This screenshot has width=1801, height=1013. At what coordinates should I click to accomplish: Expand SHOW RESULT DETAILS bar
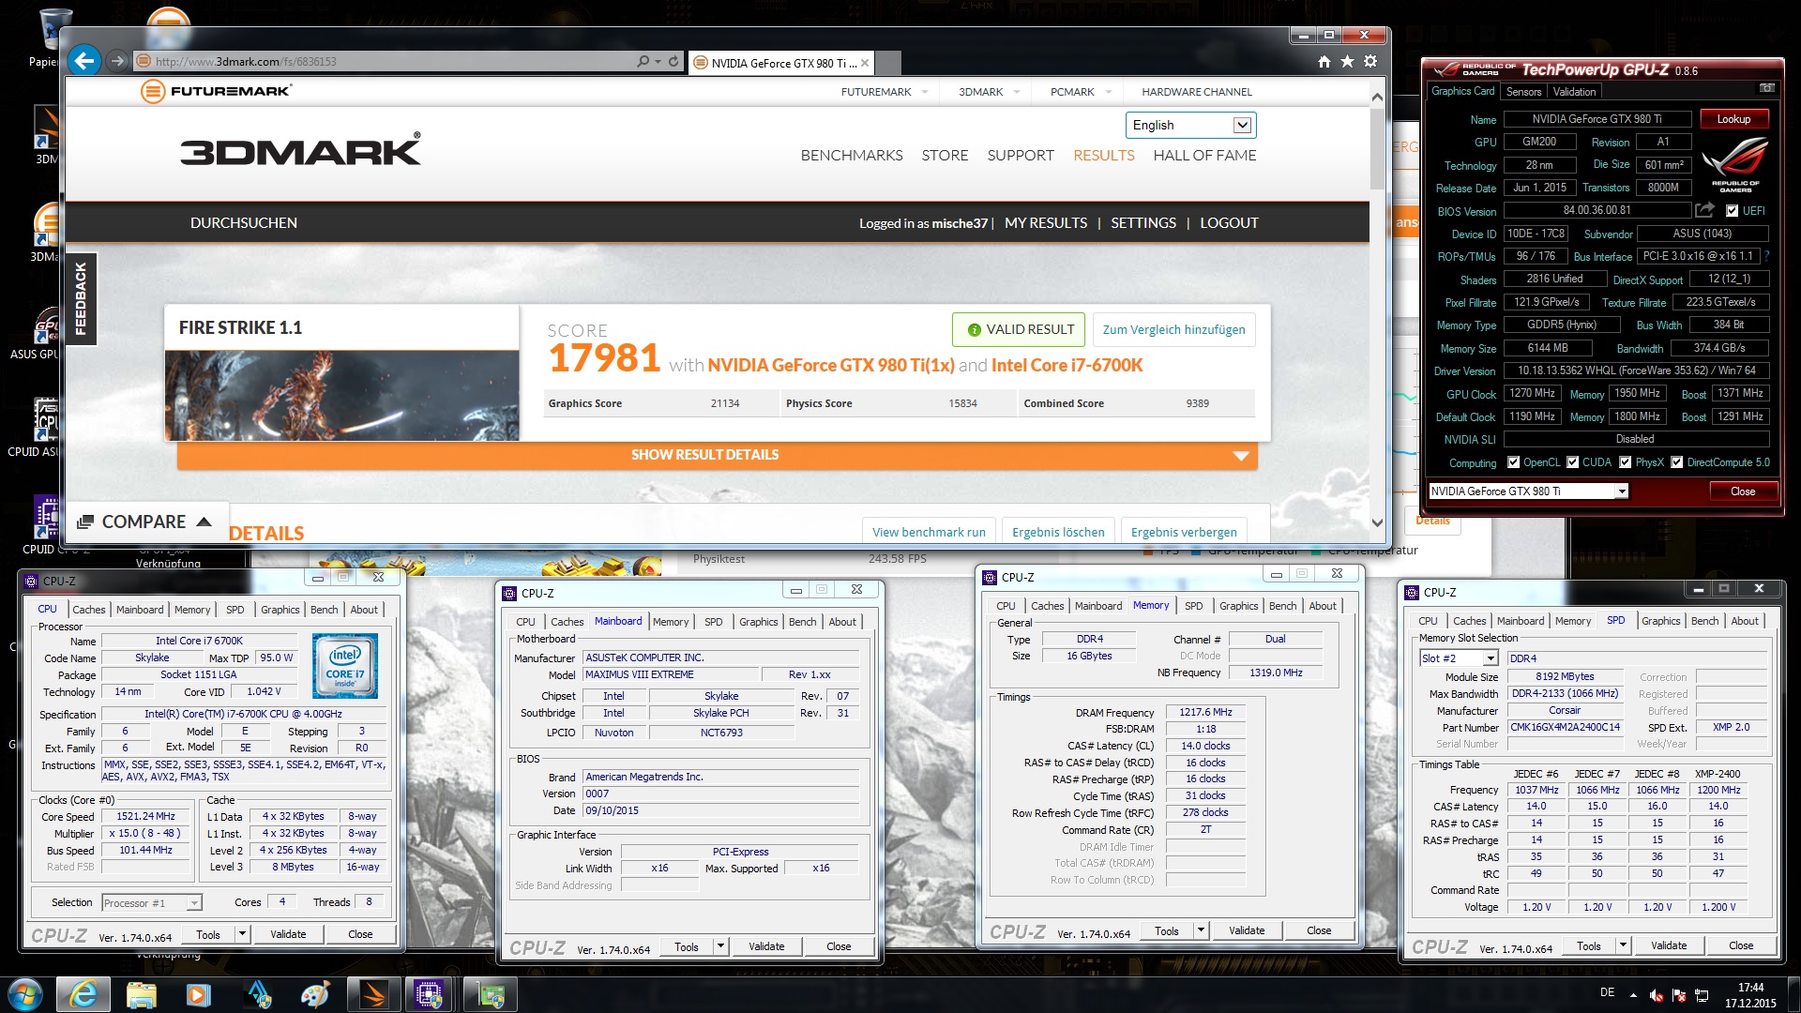click(717, 455)
